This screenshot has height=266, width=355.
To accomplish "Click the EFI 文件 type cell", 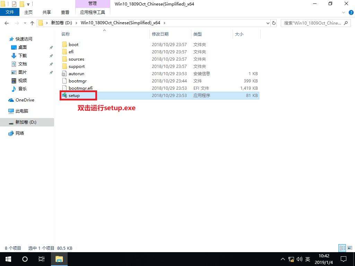I will click(201, 88).
